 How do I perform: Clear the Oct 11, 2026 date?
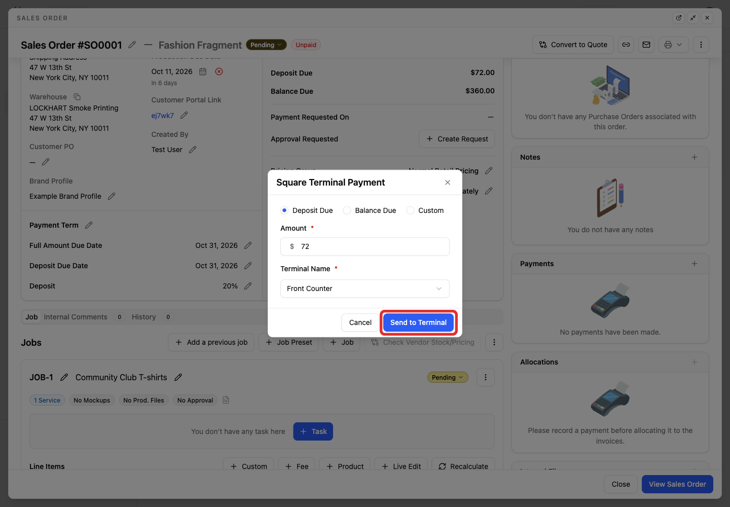pos(219,71)
